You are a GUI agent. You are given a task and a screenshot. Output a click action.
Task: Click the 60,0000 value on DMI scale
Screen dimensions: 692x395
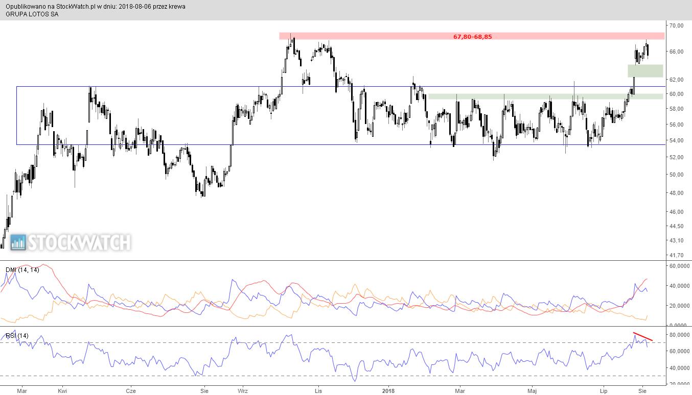tap(679, 266)
